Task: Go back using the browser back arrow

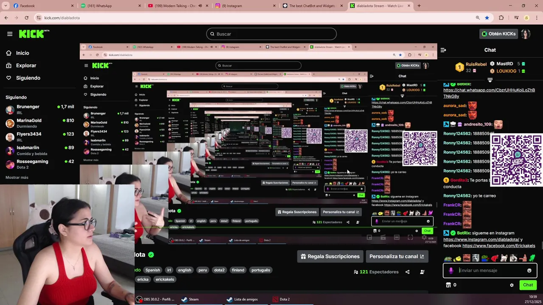Action: coord(6,18)
